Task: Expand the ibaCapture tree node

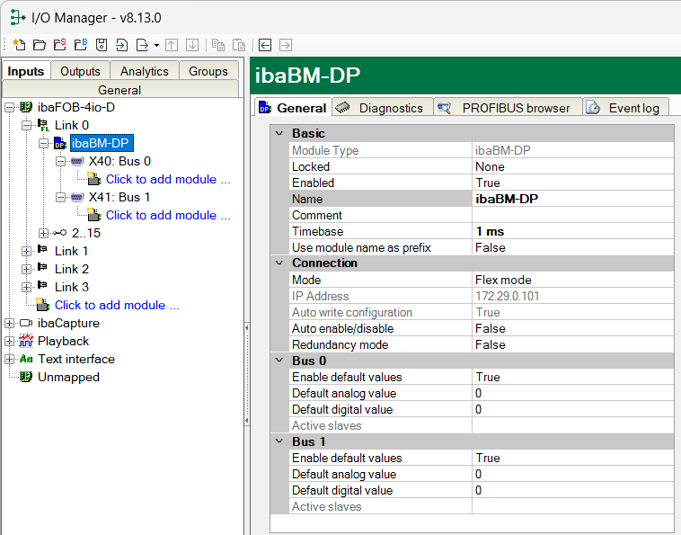Action: click(10, 323)
